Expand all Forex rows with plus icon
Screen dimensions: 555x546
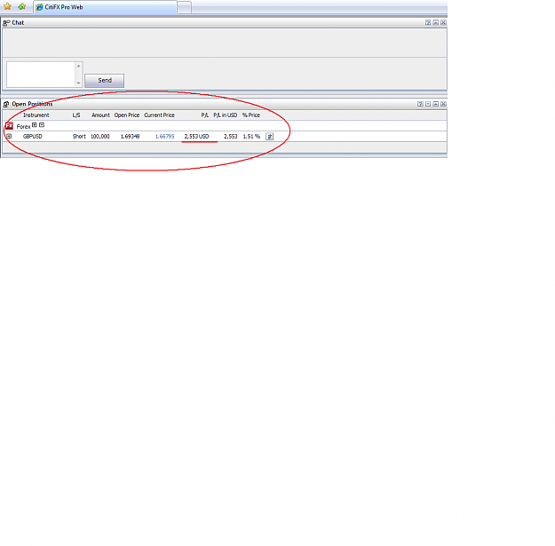[x=35, y=125]
